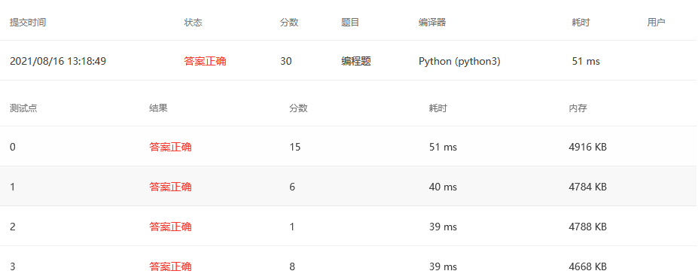Click memory value 4668 KB
Viewport: 698px width, 280px height.
(x=587, y=267)
